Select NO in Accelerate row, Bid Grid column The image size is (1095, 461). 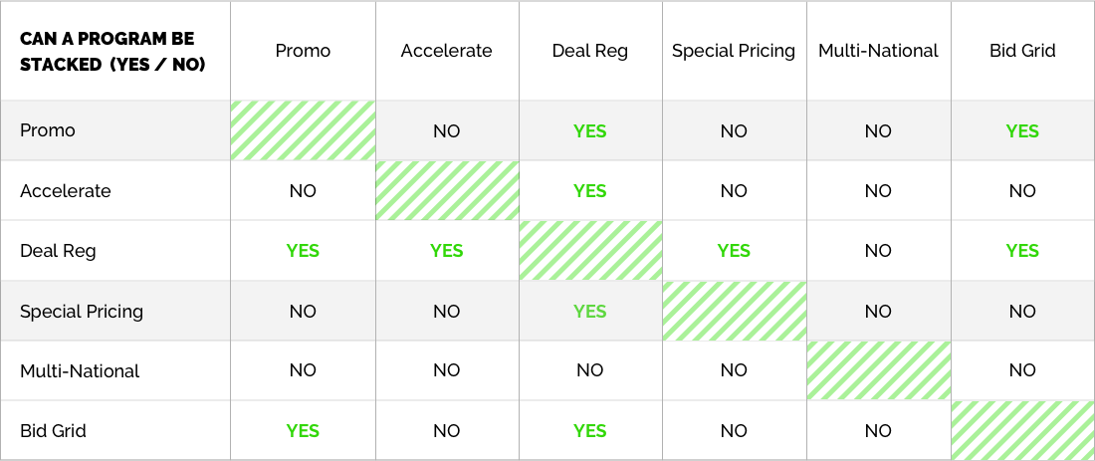[1022, 191]
